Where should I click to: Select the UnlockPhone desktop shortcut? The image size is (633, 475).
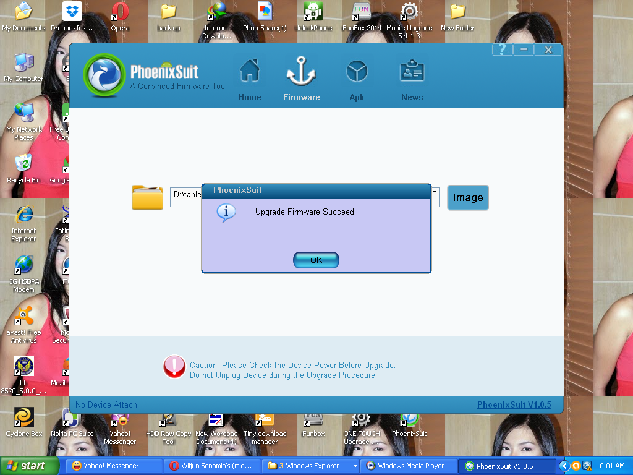[x=313, y=16]
